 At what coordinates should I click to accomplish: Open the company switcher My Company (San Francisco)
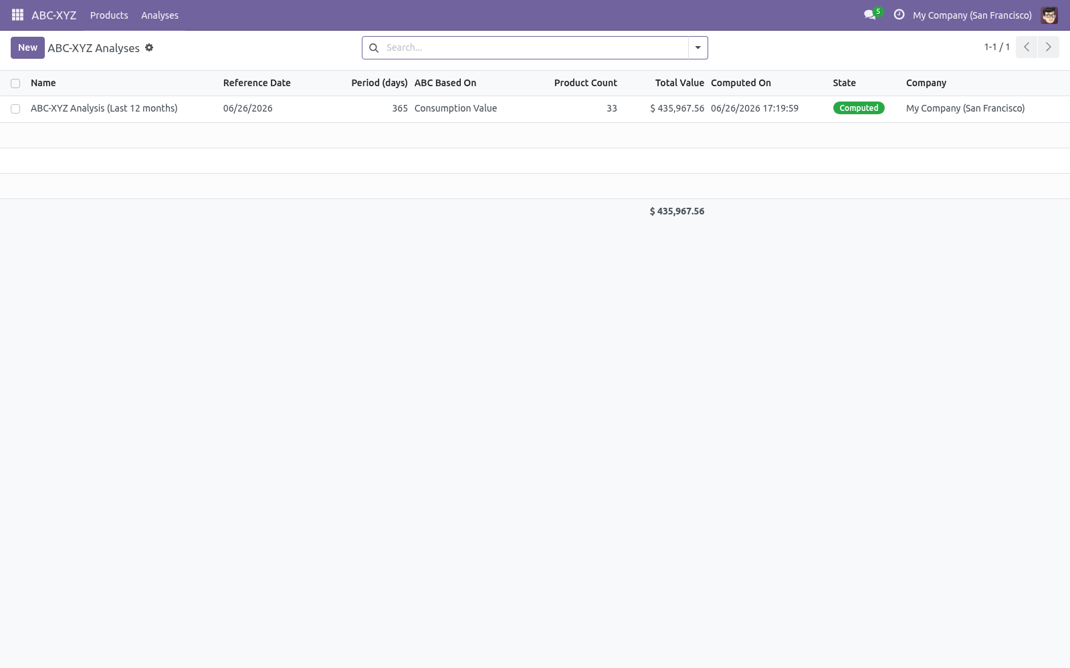[972, 15]
